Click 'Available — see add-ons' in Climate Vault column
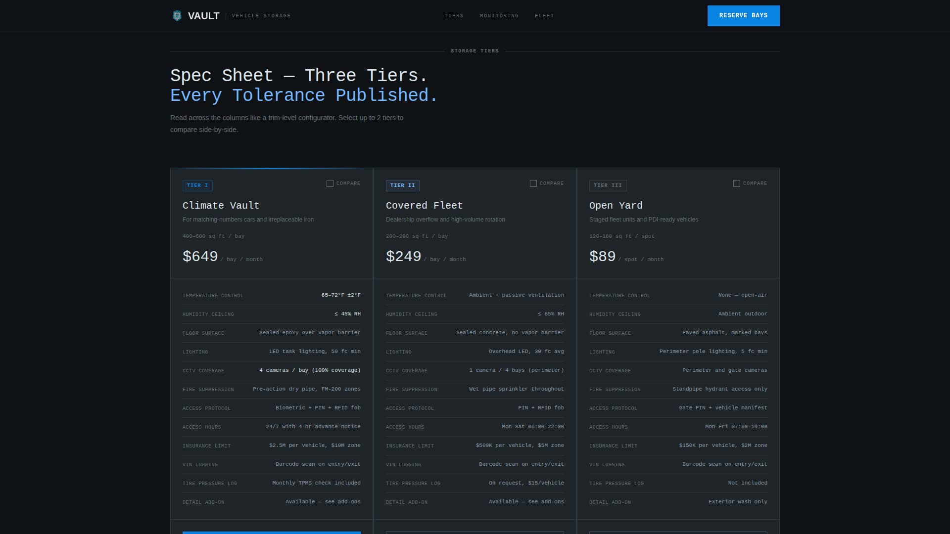This screenshot has width=950, height=534. click(323, 501)
